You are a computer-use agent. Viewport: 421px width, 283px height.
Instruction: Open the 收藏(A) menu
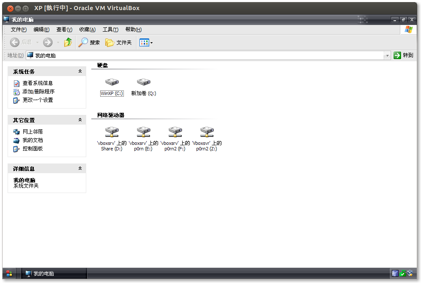[x=87, y=30]
